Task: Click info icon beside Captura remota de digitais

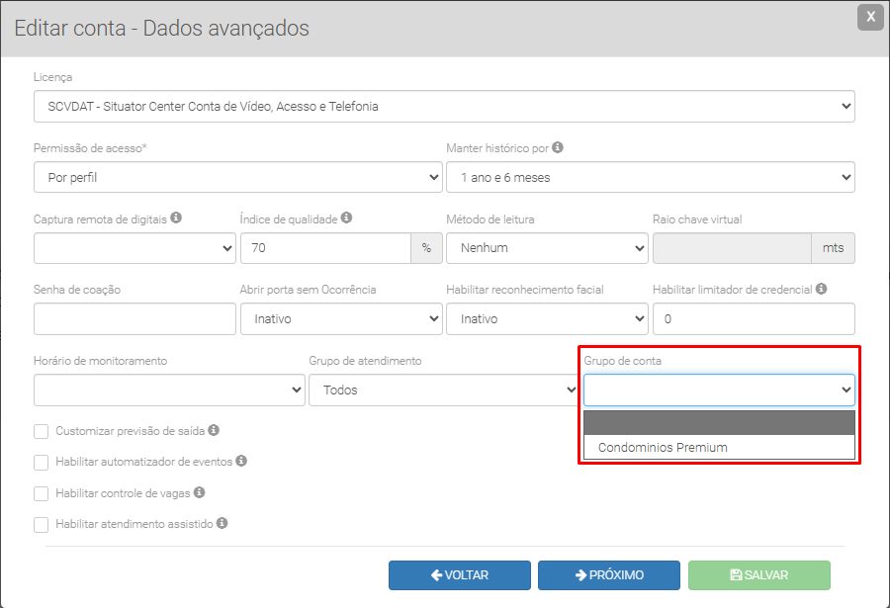Action: pos(176,217)
